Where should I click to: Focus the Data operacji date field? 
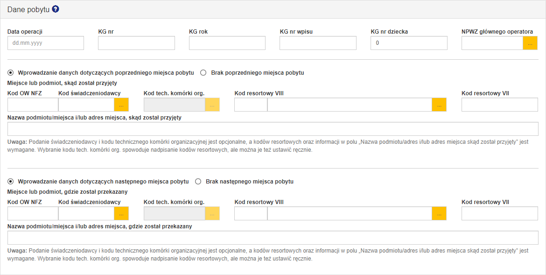46,43
